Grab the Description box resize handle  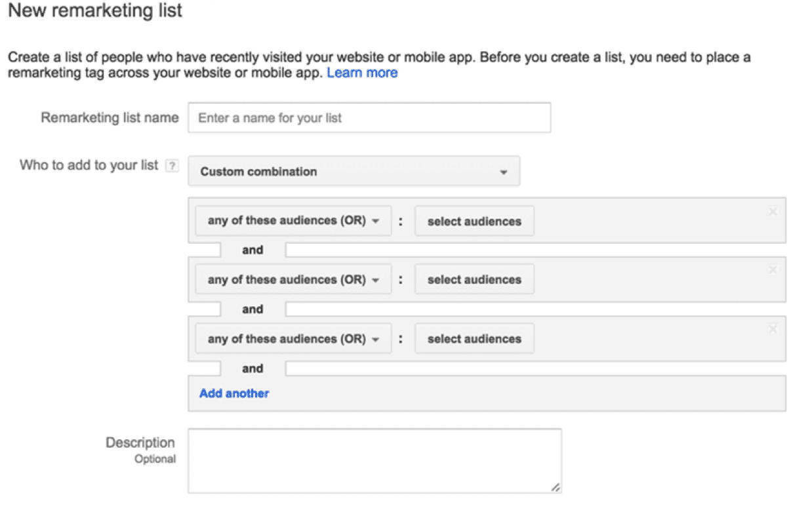coord(556,487)
